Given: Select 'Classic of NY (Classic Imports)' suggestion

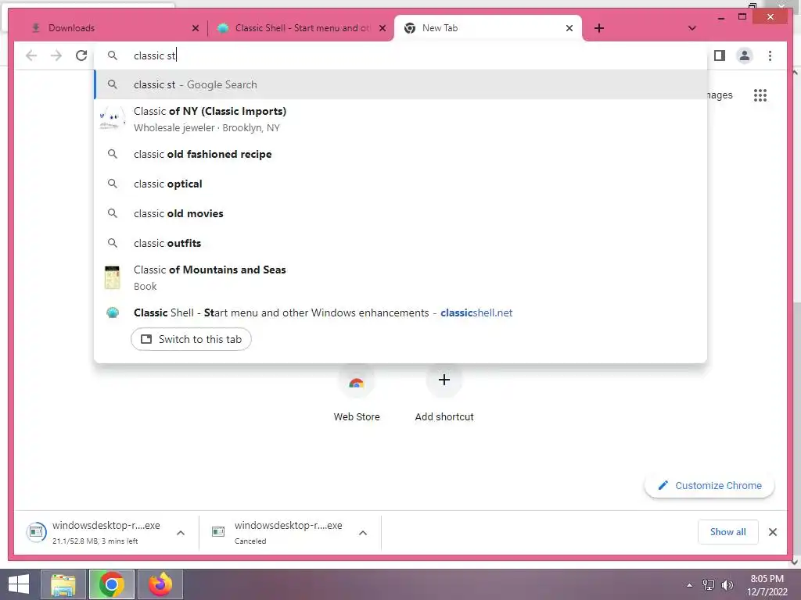Looking at the screenshot, I should tap(400, 120).
